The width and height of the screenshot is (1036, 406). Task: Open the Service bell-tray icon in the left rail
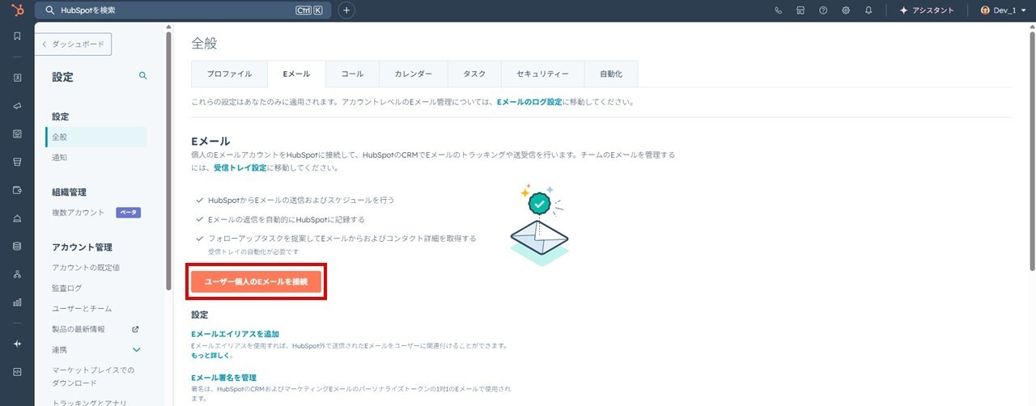(x=17, y=218)
